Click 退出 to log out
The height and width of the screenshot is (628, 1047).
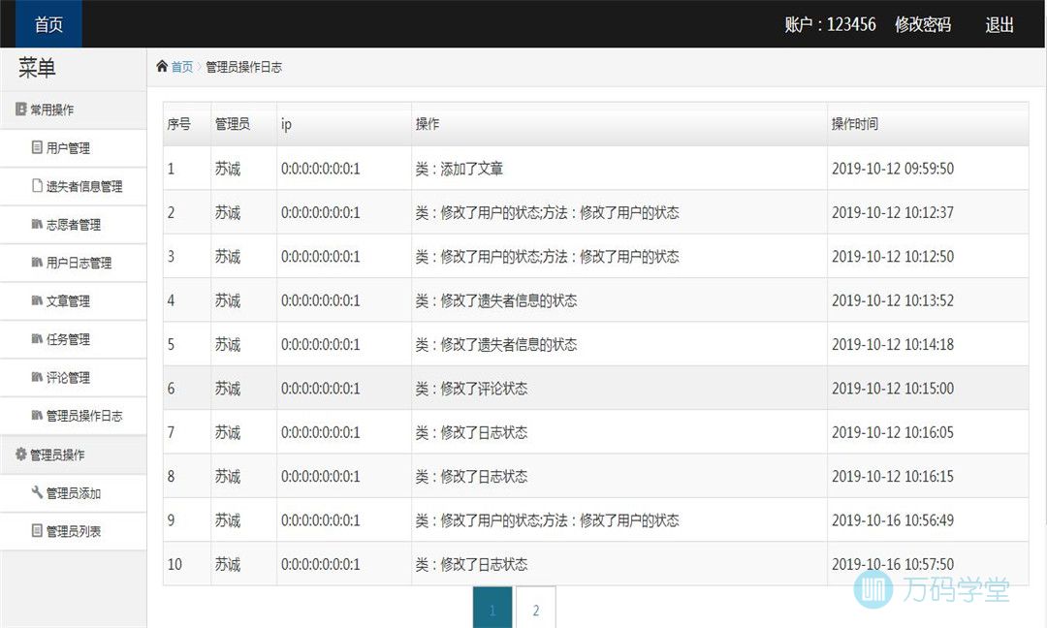(999, 25)
